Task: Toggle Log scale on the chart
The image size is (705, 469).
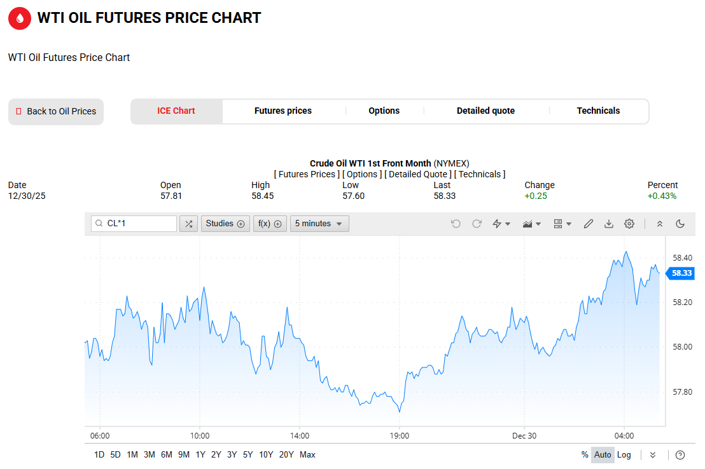Action: pyautogui.click(x=624, y=454)
